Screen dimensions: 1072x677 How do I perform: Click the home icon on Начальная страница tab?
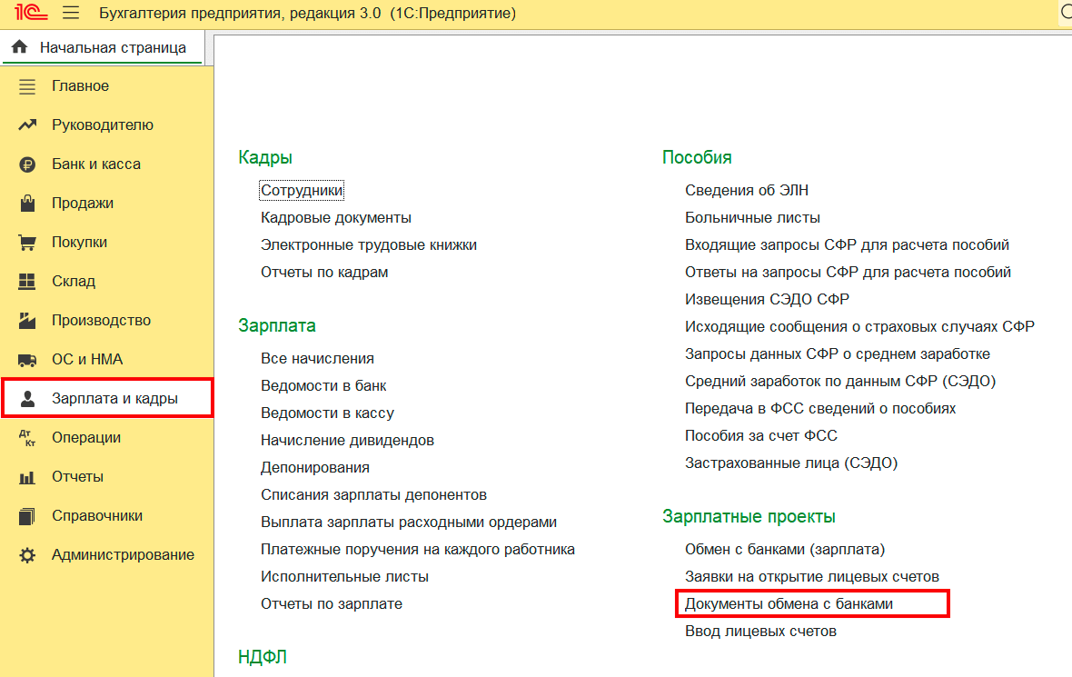20,47
